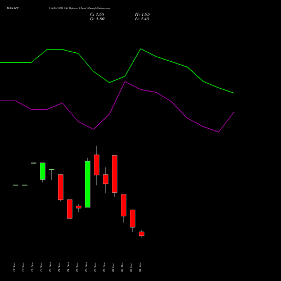Select the 03 Dec date label
Viewport: 281px width, 281px height.
click(131, 268)
